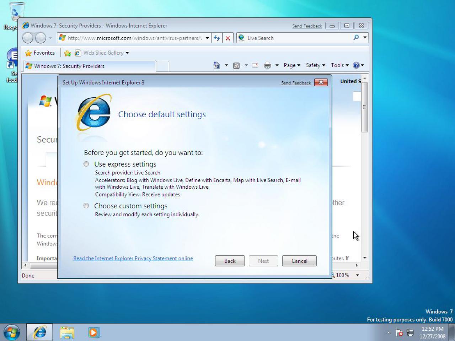Open Windows Explorer from the taskbar

[67, 332]
